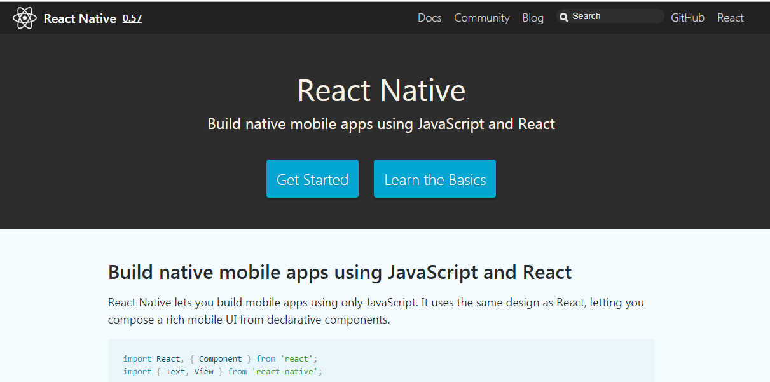Click paragraph starting 'React Native lets you build'

point(376,311)
